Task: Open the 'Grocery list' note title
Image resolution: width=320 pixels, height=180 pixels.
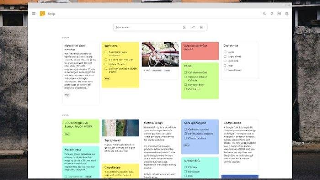Action: click(231, 46)
